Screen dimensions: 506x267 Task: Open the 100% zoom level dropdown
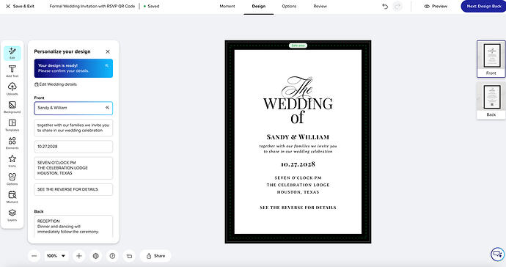(56, 256)
